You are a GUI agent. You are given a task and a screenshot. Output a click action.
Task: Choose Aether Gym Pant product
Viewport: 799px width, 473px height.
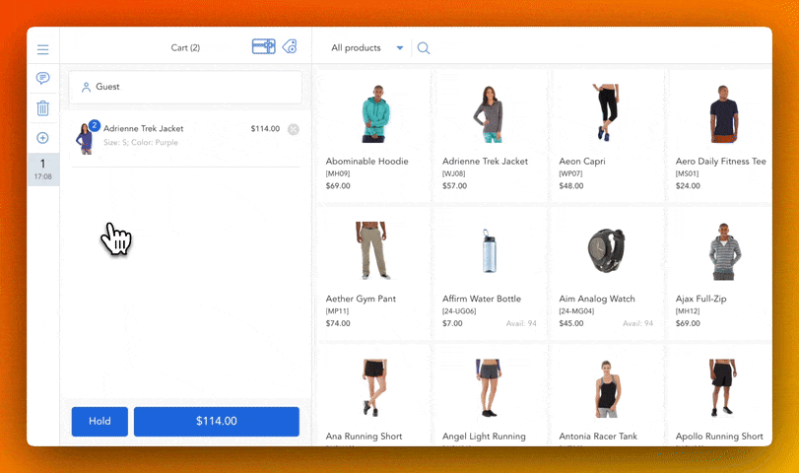click(372, 270)
